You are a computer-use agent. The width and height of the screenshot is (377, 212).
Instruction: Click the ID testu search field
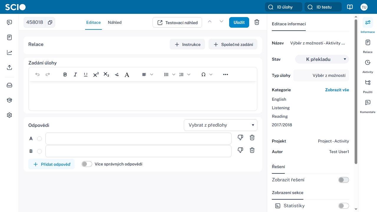pos(323,7)
